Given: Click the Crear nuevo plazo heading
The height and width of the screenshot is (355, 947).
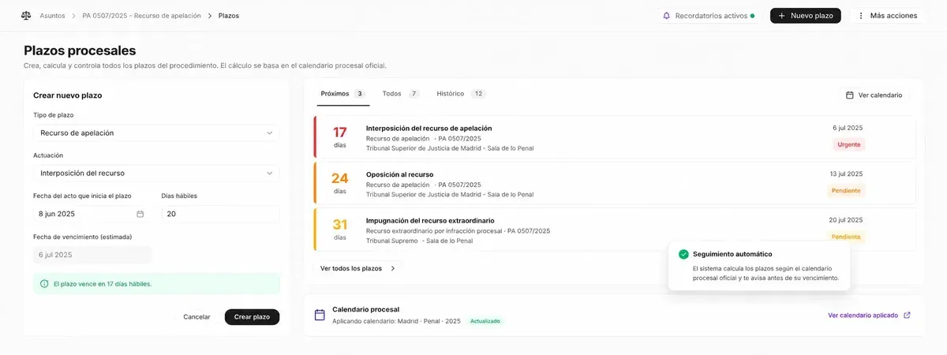Looking at the screenshot, I should (68, 95).
